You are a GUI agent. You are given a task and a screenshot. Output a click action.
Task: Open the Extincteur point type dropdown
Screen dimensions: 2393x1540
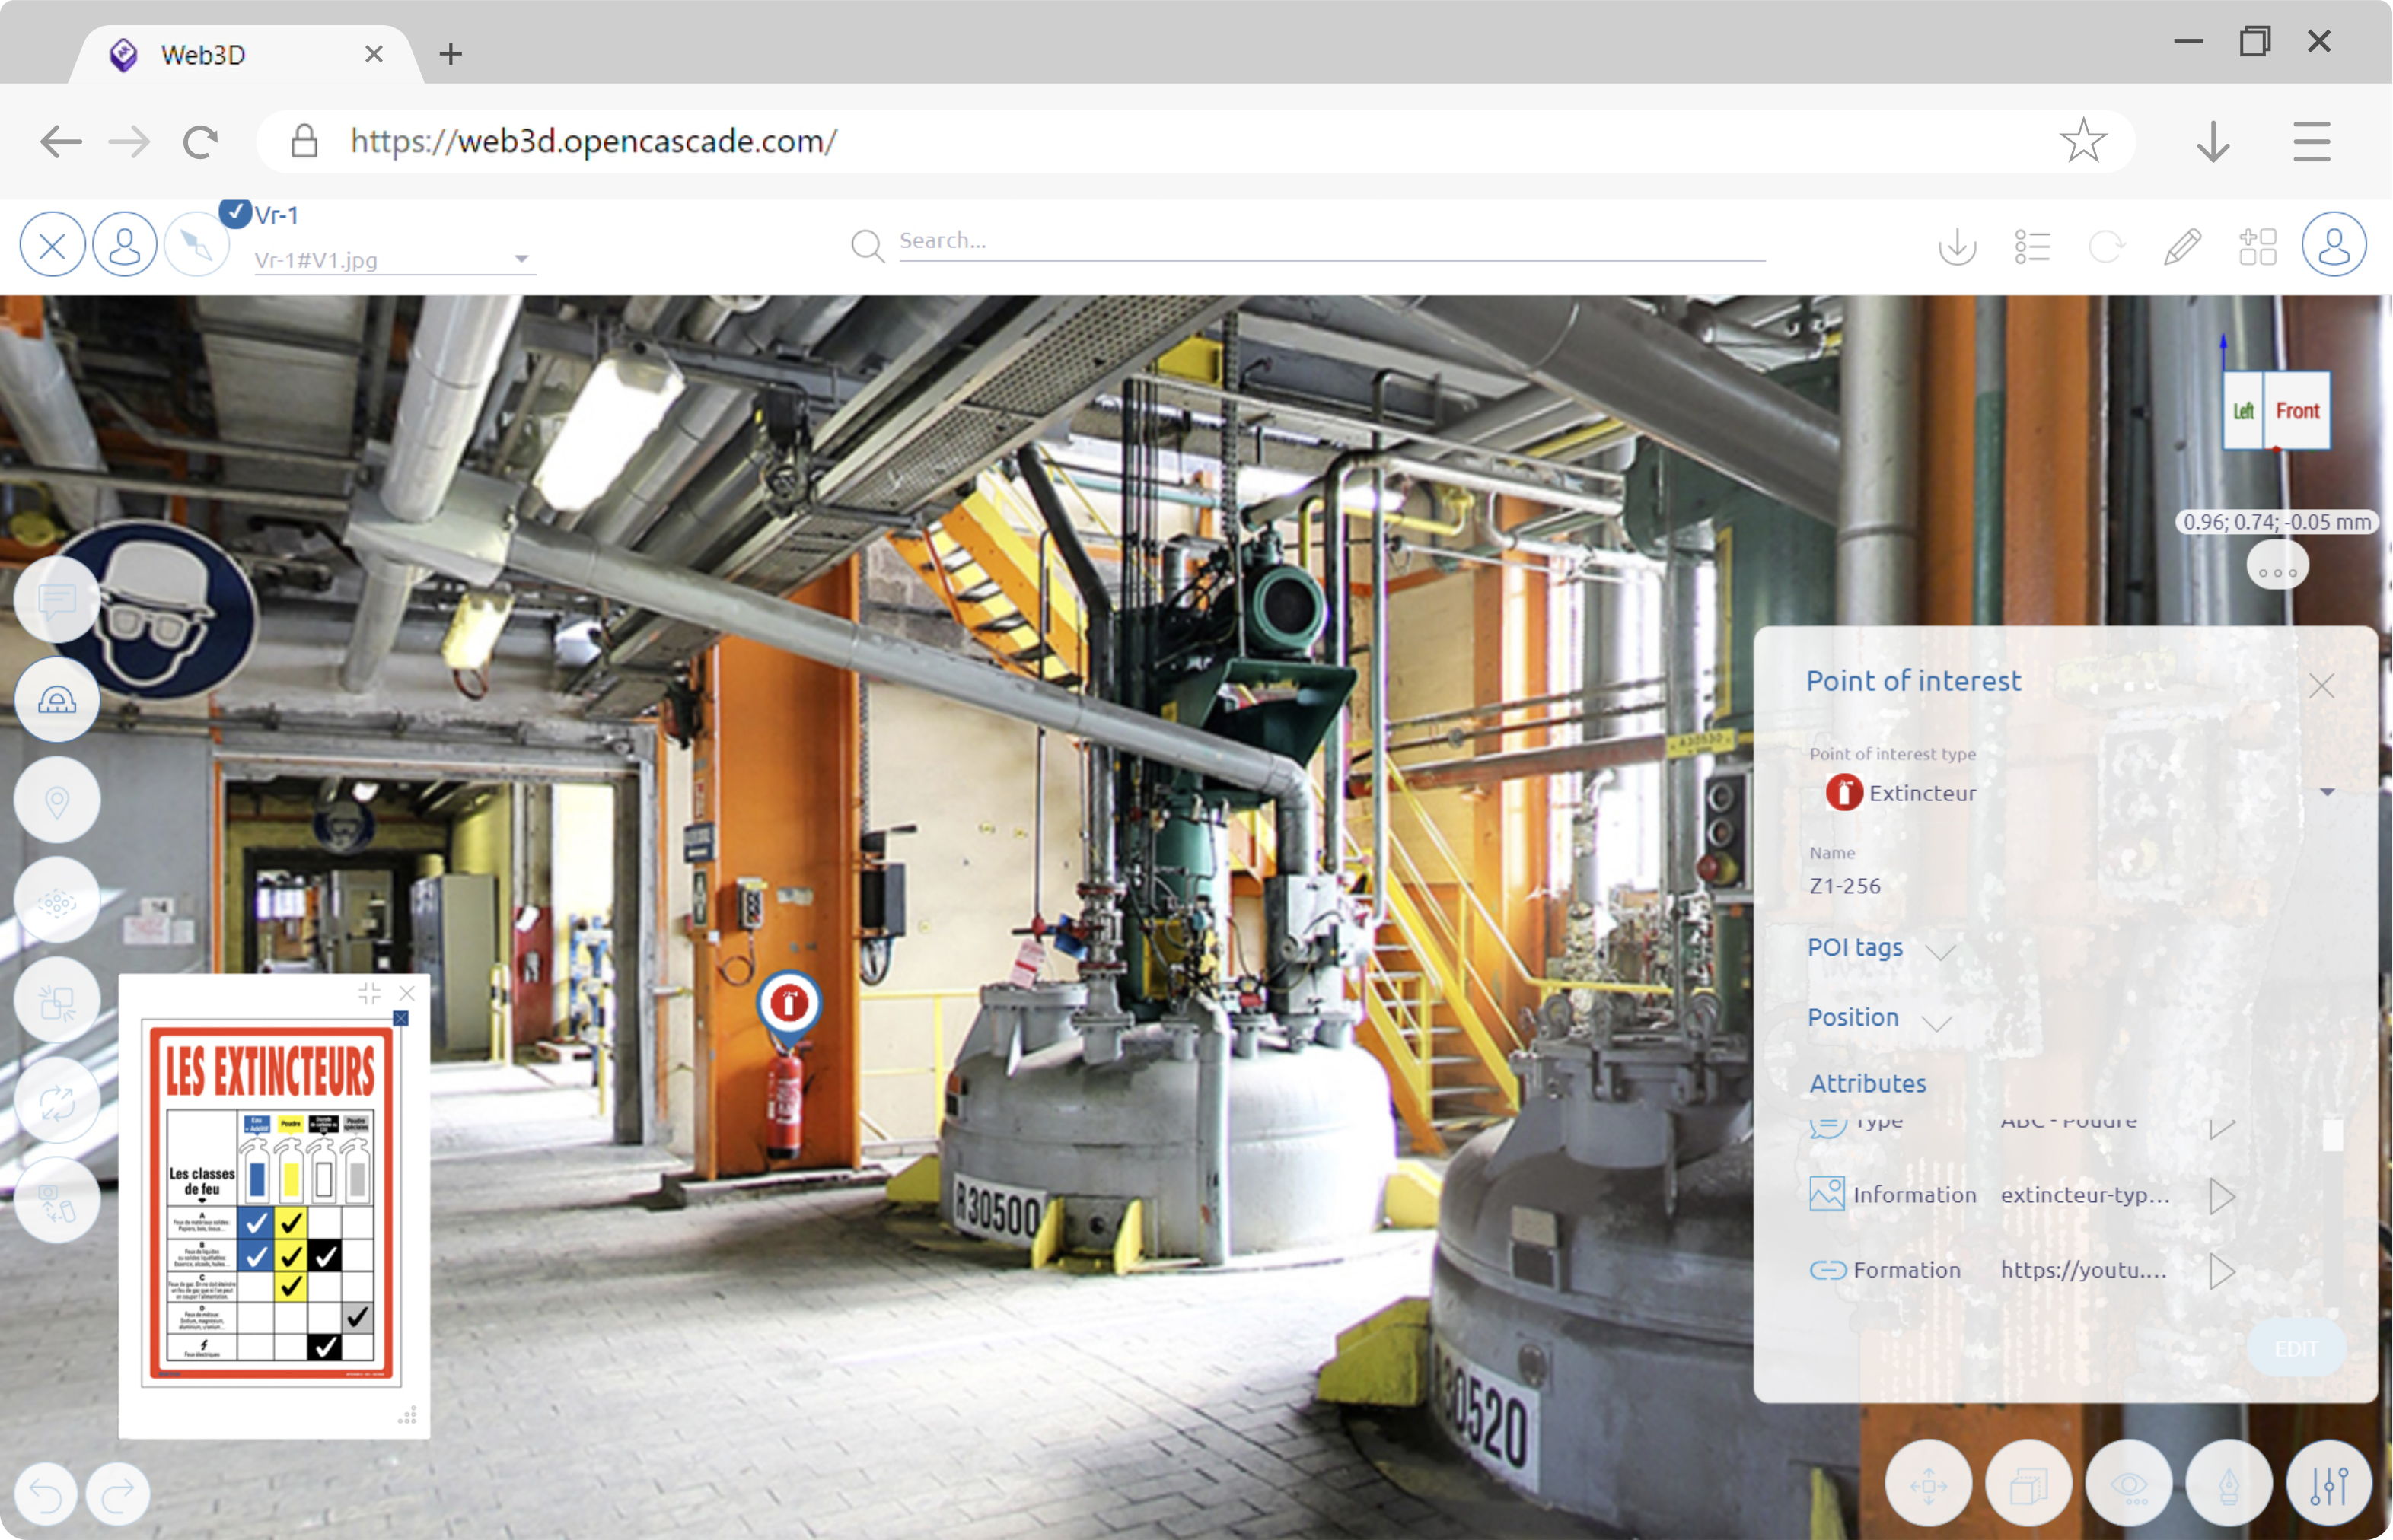(2327, 793)
